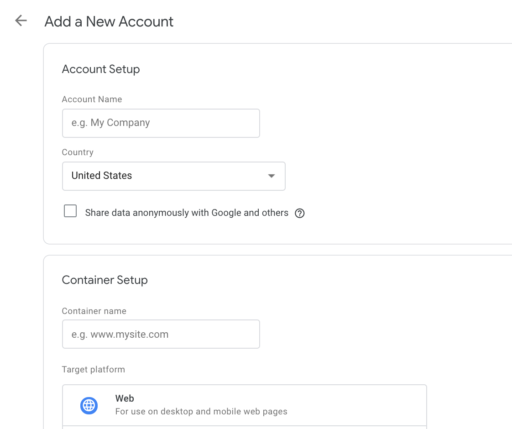Click 'For use on desktop and mobile' description
This screenshot has height=429, width=512.
[201, 412]
